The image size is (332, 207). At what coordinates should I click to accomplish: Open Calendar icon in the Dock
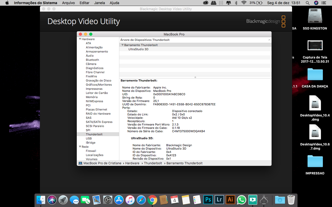coord(175,200)
